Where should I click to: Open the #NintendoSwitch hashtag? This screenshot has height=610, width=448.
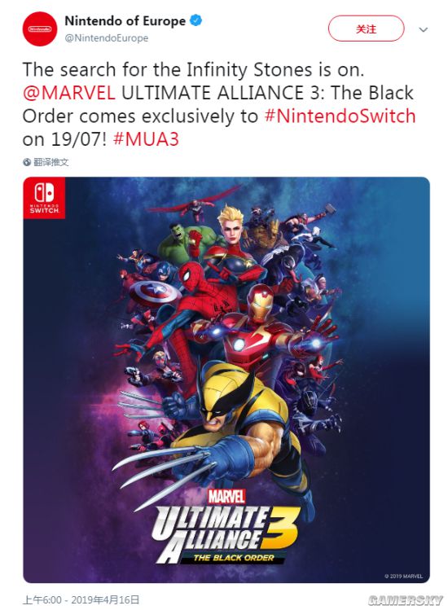coord(340,116)
